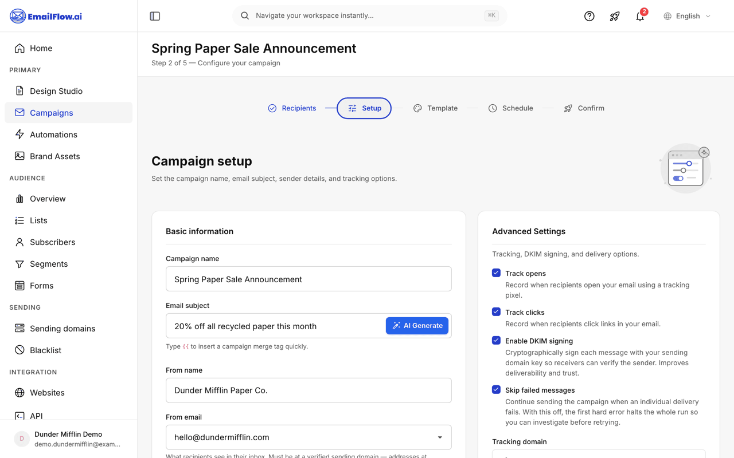This screenshot has width=734, height=458.
Task: Toggle the Enable DKIM signing checkbox
Action: tap(496, 341)
